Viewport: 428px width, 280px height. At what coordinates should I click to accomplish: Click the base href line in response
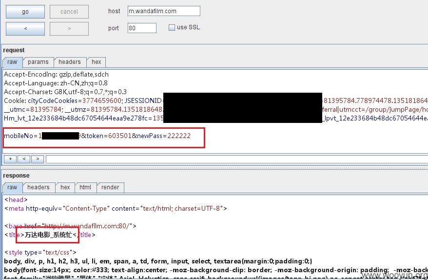coord(70,226)
